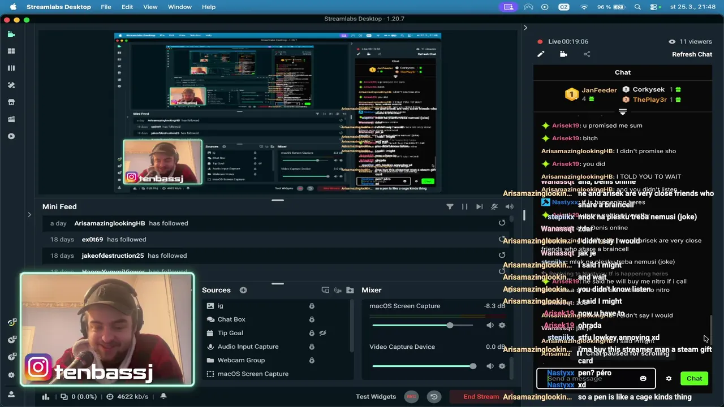Open the Recordings play icon in sidebar
This screenshot has width=724, height=407.
tap(11, 136)
